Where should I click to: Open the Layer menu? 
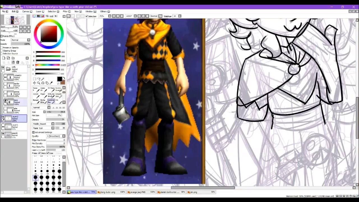40,12
